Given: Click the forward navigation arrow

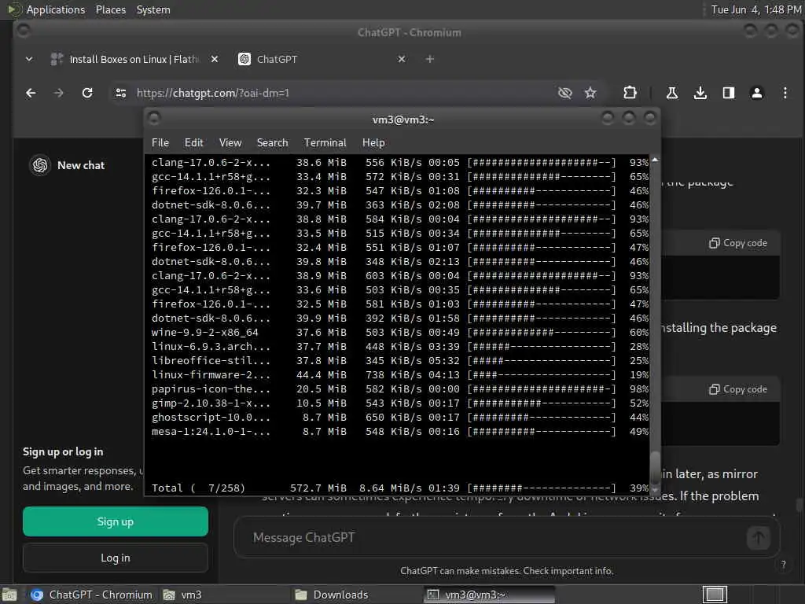Looking at the screenshot, I should (58, 93).
